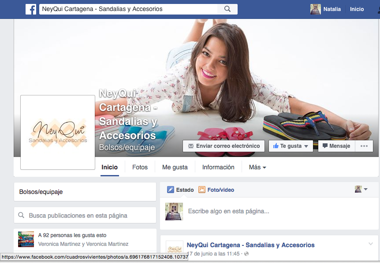Click Inicio link in top navigation bar

pos(357,9)
